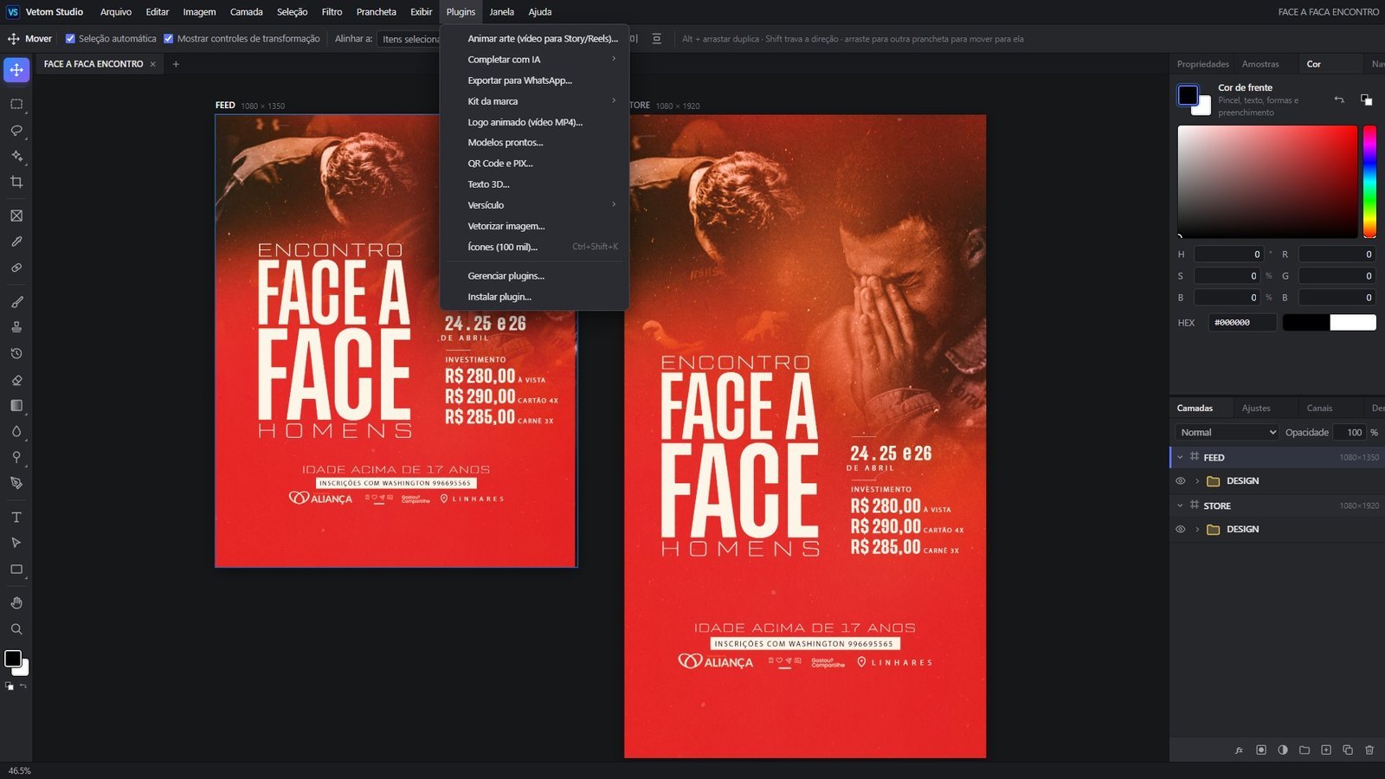Select the Text tool
This screenshot has width=1385, height=779.
pyautogui.click(x=16, y=517)
